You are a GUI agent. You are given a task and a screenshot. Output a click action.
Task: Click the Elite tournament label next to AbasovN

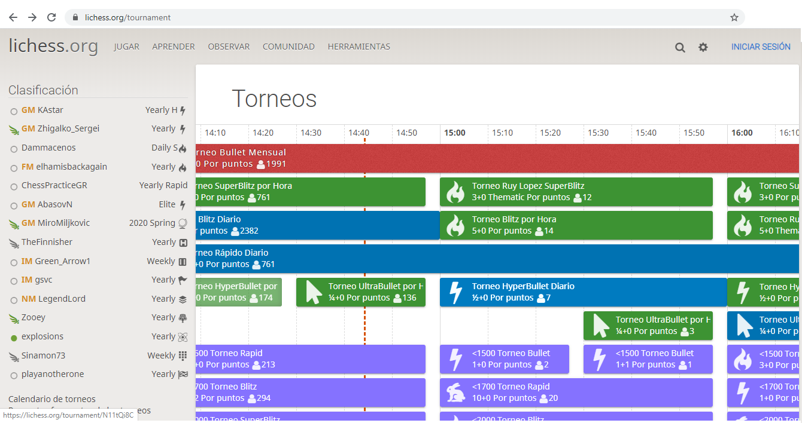(x=168, y=204)
